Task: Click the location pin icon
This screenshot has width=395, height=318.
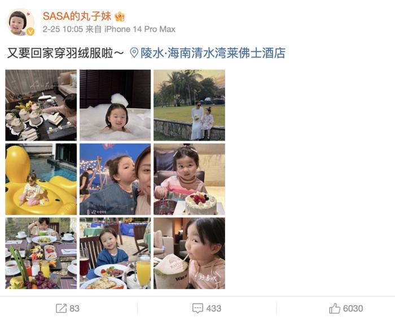Action: [134, 53]
